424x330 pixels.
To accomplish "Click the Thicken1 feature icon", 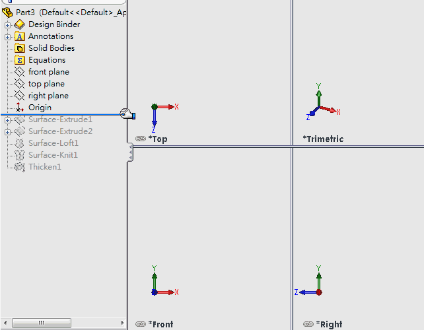I will (19, 167).
